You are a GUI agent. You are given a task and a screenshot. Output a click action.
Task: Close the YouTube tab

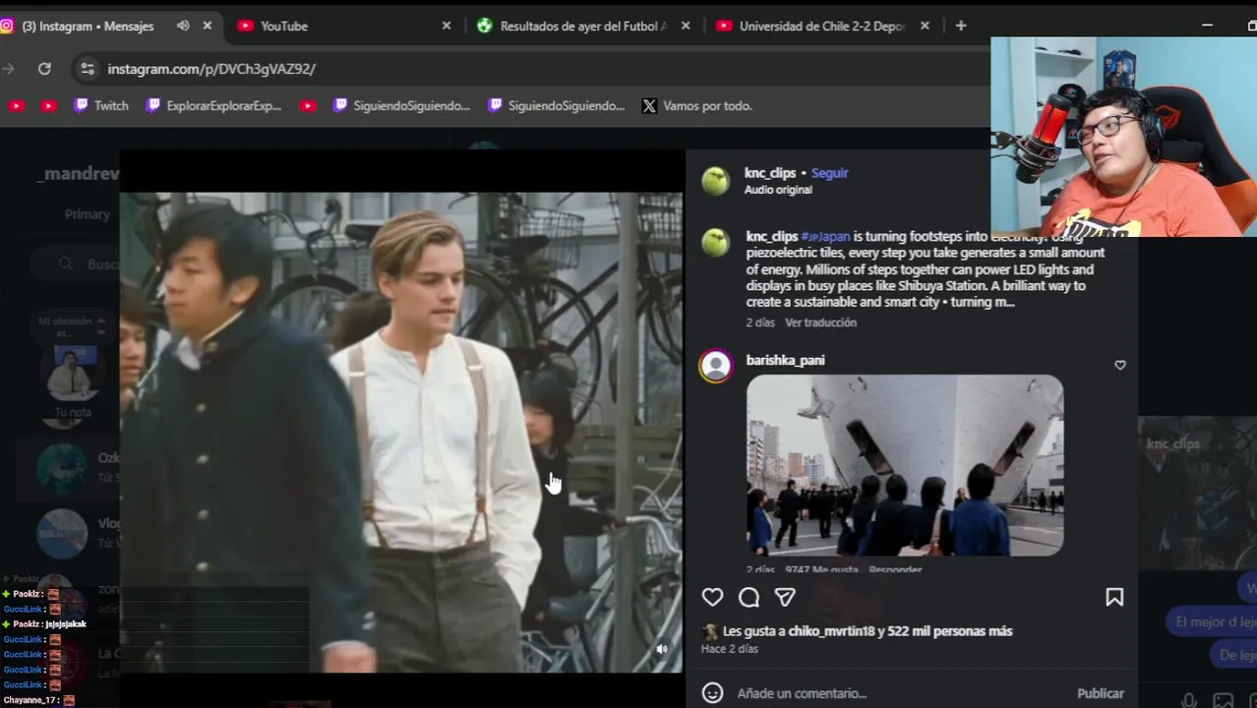click(x=447, y=26)
